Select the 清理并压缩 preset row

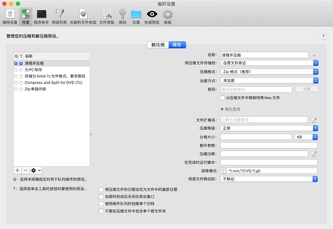click(51, 63)
